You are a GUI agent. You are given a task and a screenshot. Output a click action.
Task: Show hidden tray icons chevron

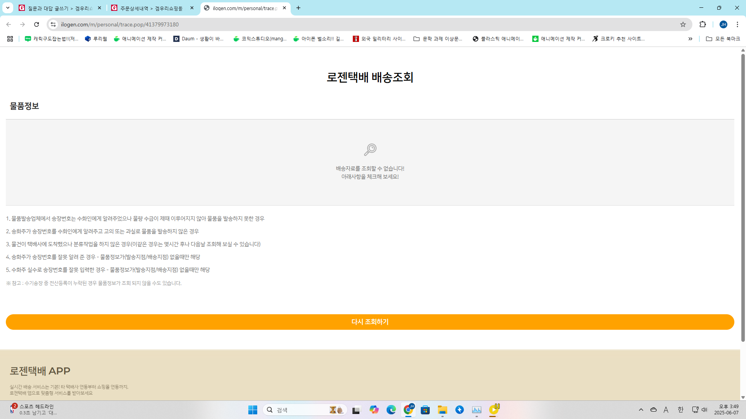641,410
